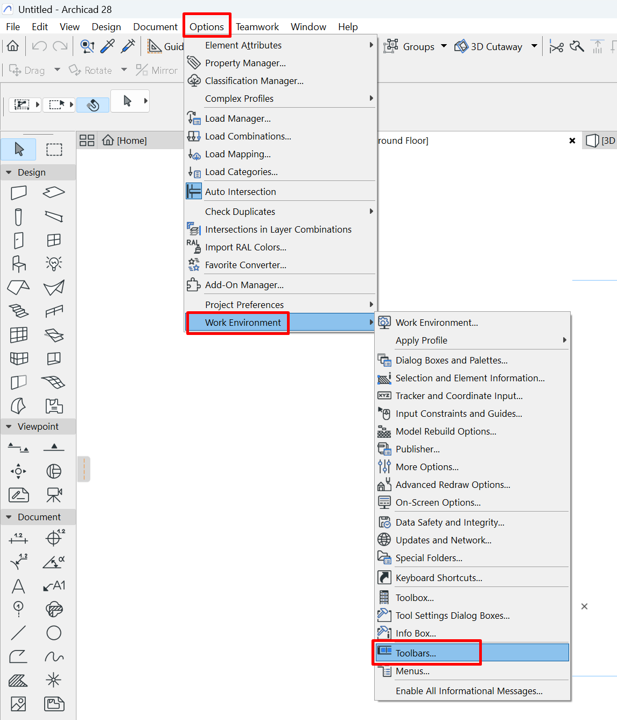Viewport: 617px width, 720px height.
Task: Collapse the Viewpoint toolbox section
Action: pos(9,427)
